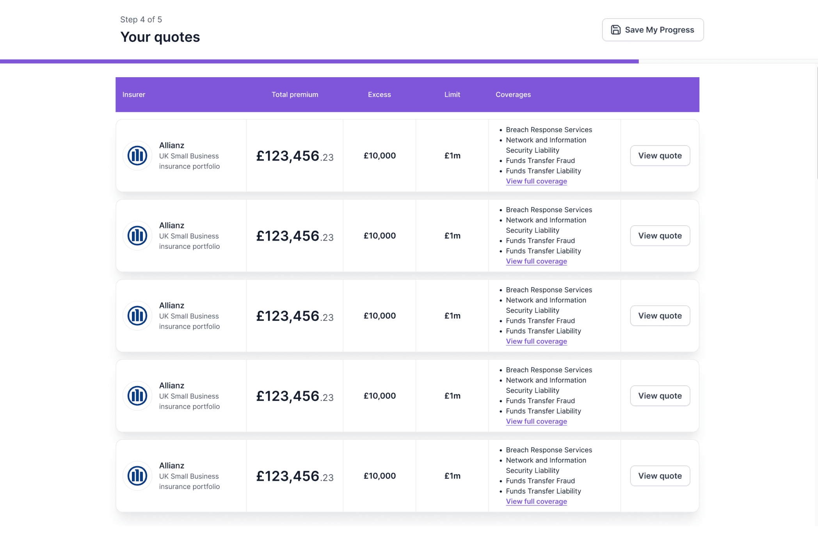Follow View full coverage link in fourth row

pos(536,421)
